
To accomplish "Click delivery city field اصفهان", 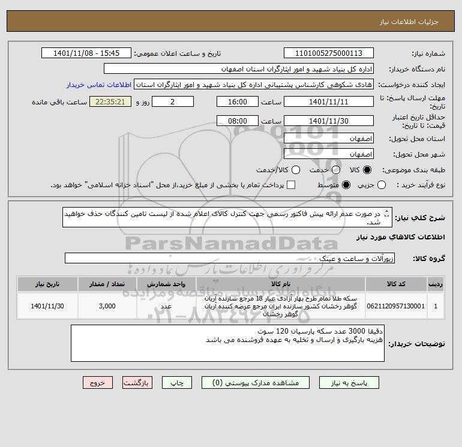I will click(329, 154).
